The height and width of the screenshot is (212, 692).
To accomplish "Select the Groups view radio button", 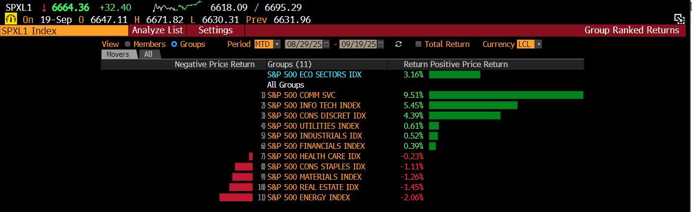I will click(x=174, y=44).
